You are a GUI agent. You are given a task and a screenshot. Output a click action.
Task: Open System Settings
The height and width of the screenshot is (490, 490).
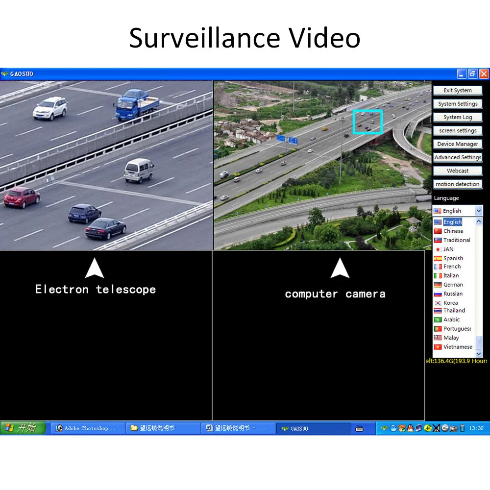458,104
